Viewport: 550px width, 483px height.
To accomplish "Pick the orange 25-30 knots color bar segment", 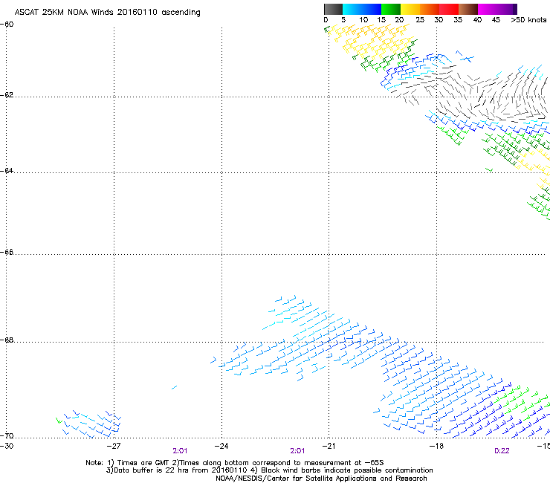I will click(430, 9).
